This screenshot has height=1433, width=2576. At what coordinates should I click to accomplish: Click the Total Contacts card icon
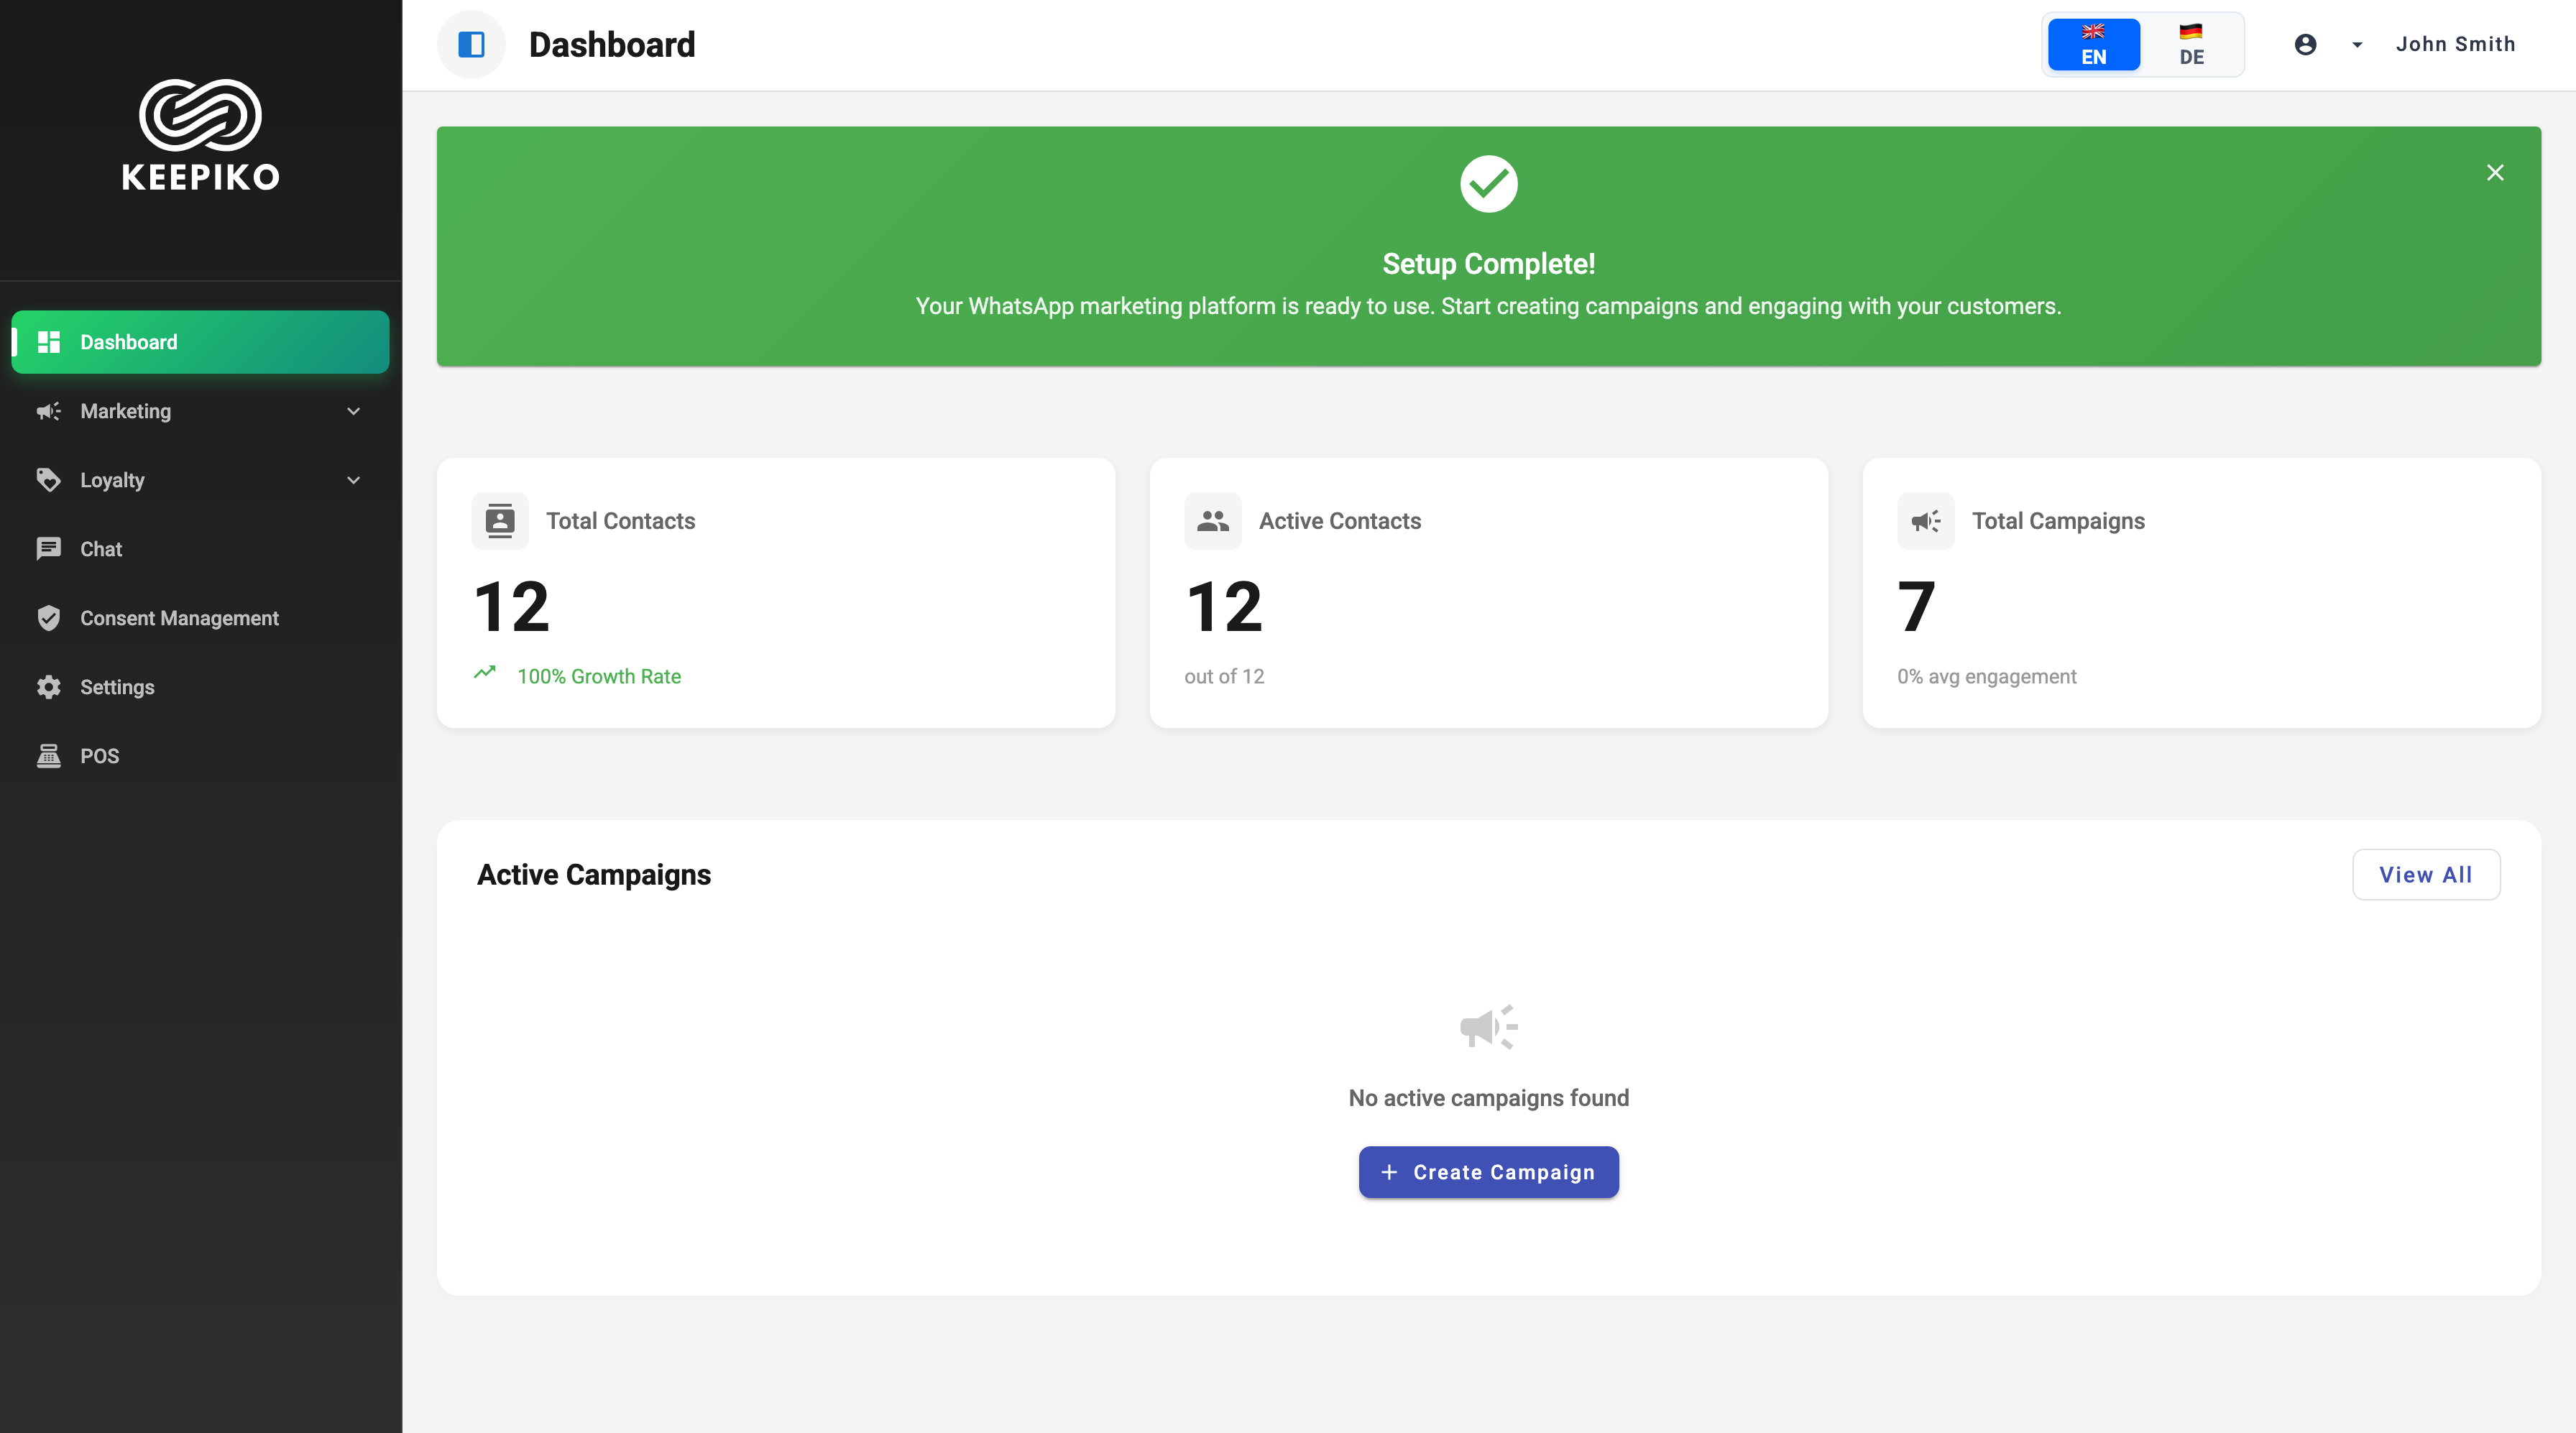pyautogui.click(x=499, y=520)
